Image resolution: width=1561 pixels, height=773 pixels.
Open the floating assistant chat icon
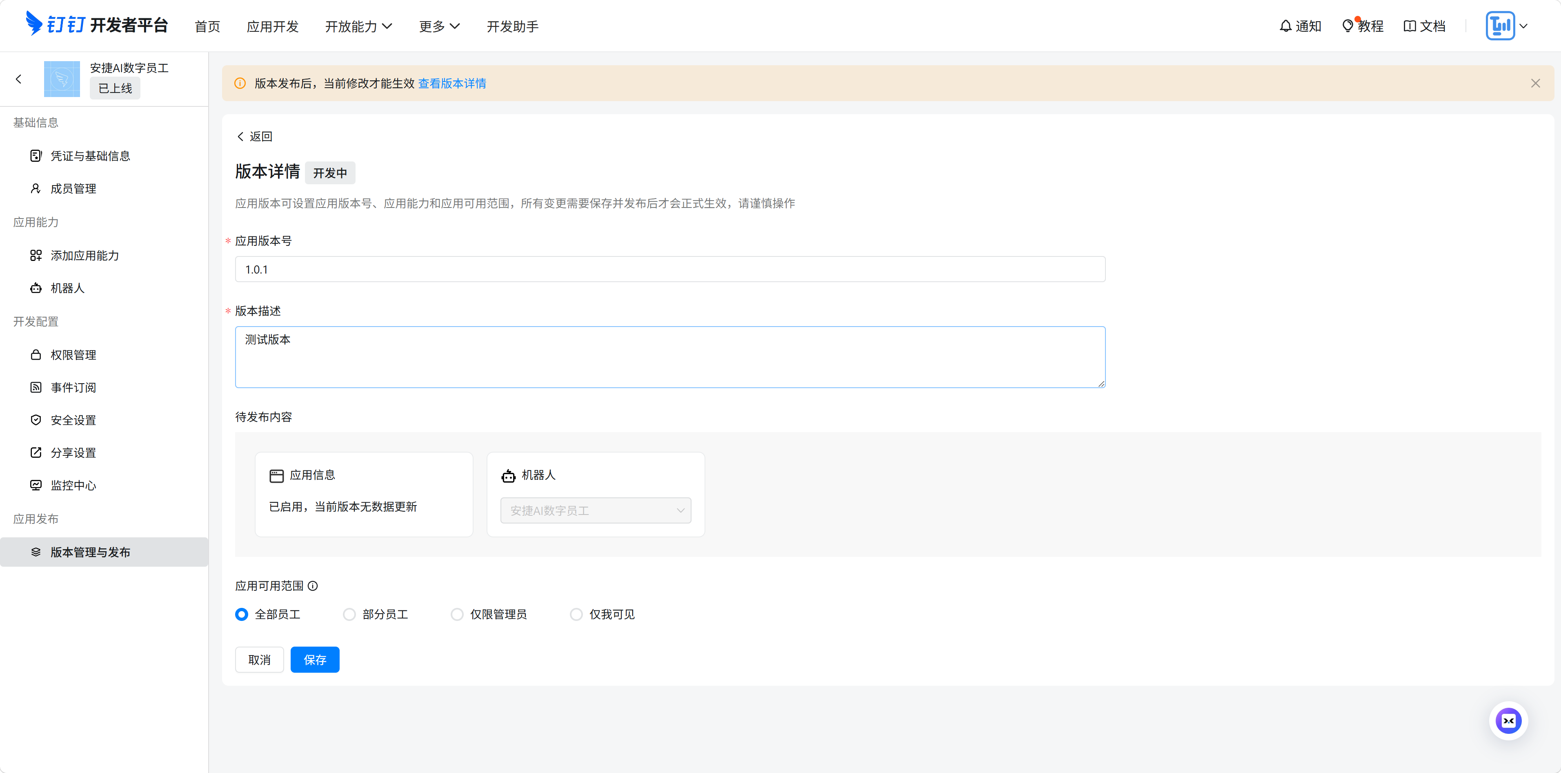click(x=1508, y=720)
